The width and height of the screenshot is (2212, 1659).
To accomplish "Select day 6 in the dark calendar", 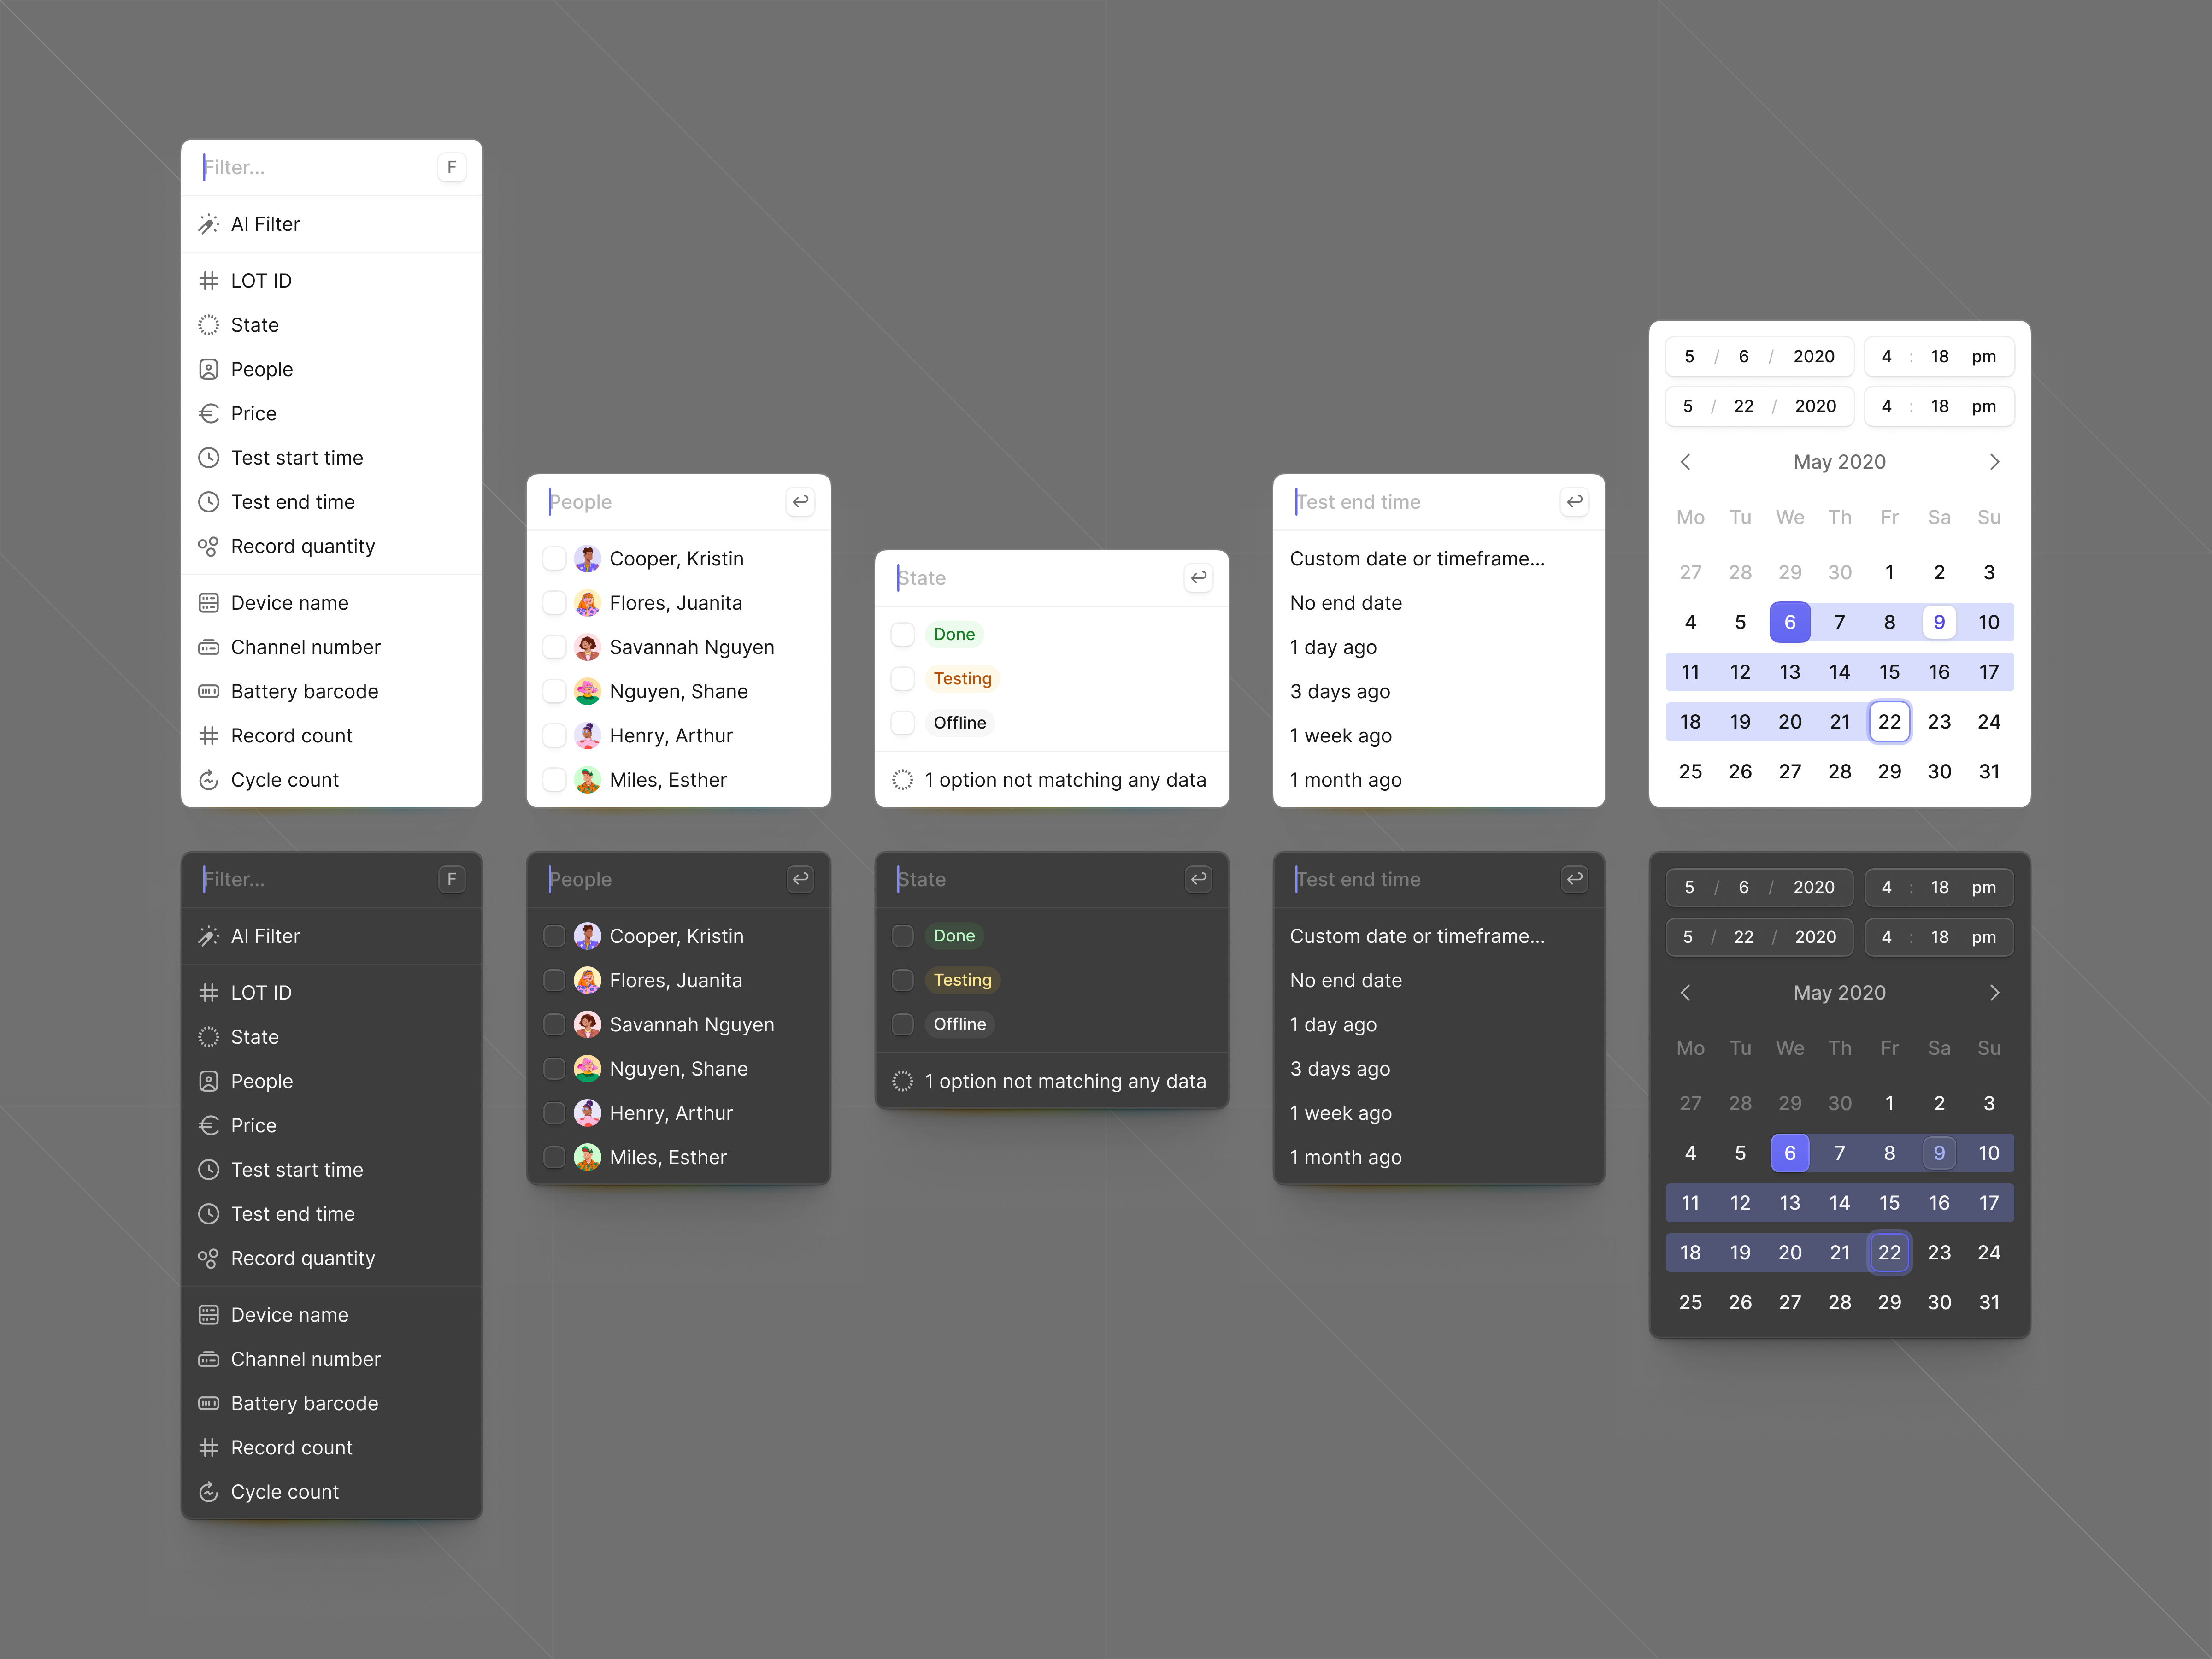I will click(x=1790, y=1153).
